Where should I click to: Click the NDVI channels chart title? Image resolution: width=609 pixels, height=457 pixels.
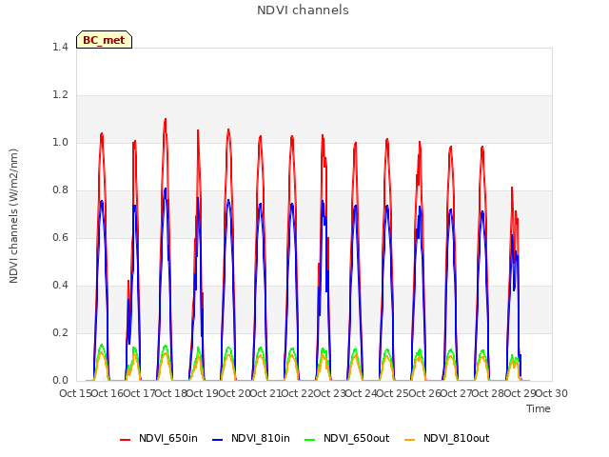(303, 10)
